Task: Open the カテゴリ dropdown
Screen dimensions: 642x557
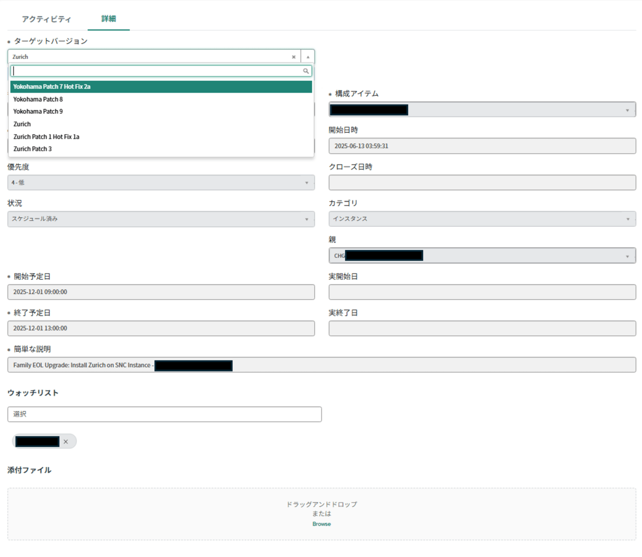Action: coord(627,219)
